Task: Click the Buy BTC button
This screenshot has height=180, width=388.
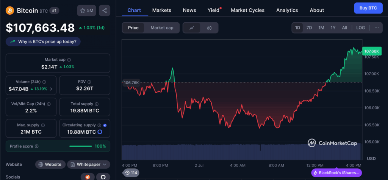Action: coord(368,8)
